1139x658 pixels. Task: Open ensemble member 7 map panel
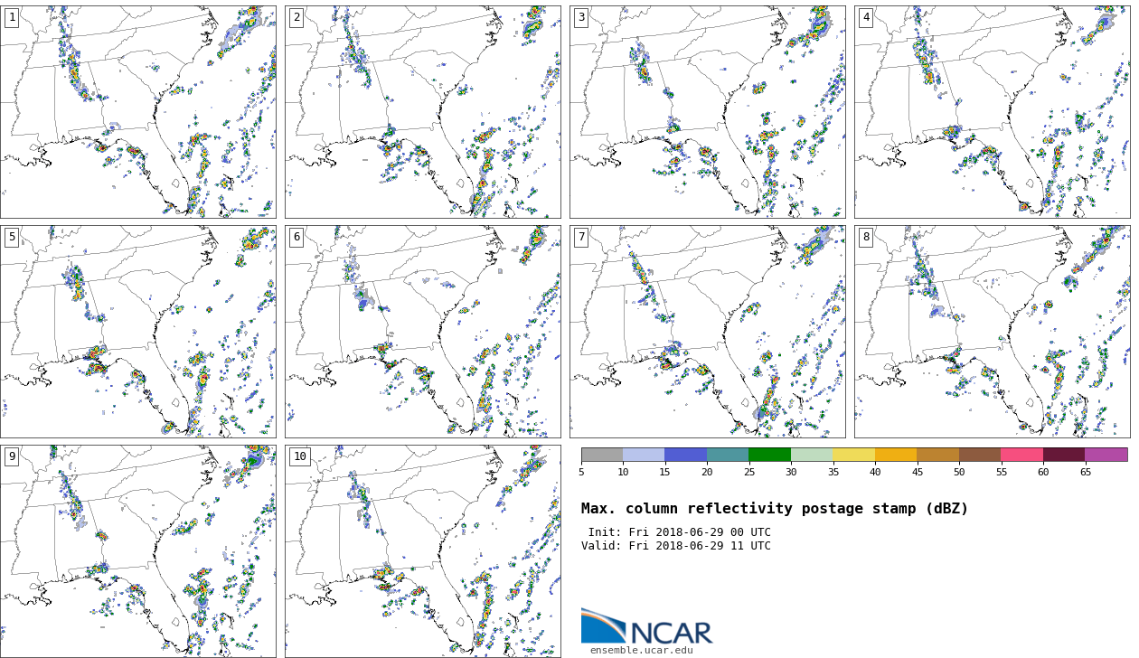pos(707,331)
